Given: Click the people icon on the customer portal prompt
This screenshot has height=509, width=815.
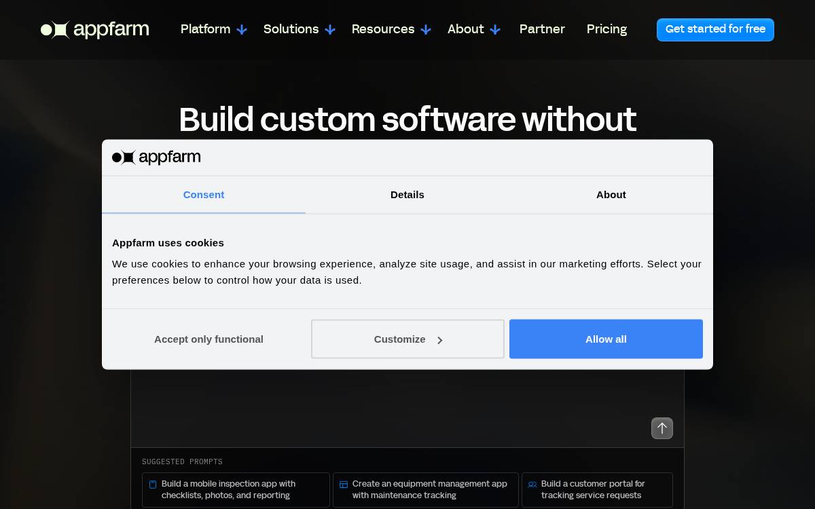Looking at the screenshot, I should tap(532, 485).
